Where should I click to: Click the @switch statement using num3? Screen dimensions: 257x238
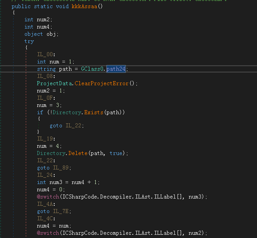point(122,197)
